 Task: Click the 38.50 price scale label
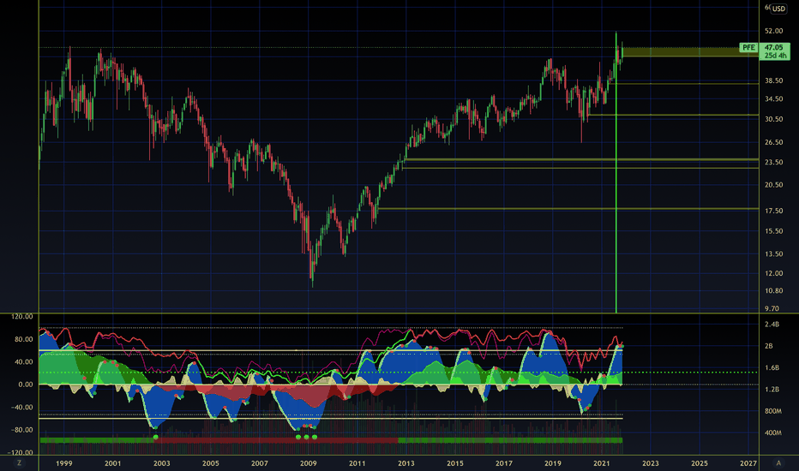[773, 80]
